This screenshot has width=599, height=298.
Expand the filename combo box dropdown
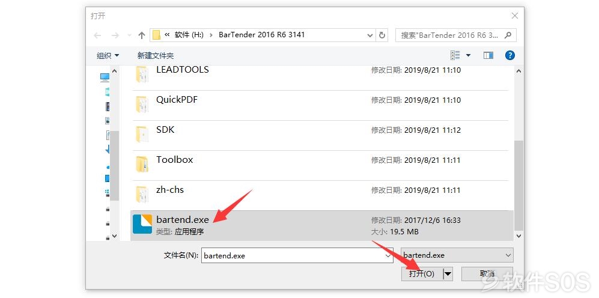click(x=388, y=255)
